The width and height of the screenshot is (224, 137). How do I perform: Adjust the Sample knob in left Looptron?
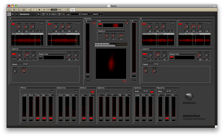click(20, 55)
